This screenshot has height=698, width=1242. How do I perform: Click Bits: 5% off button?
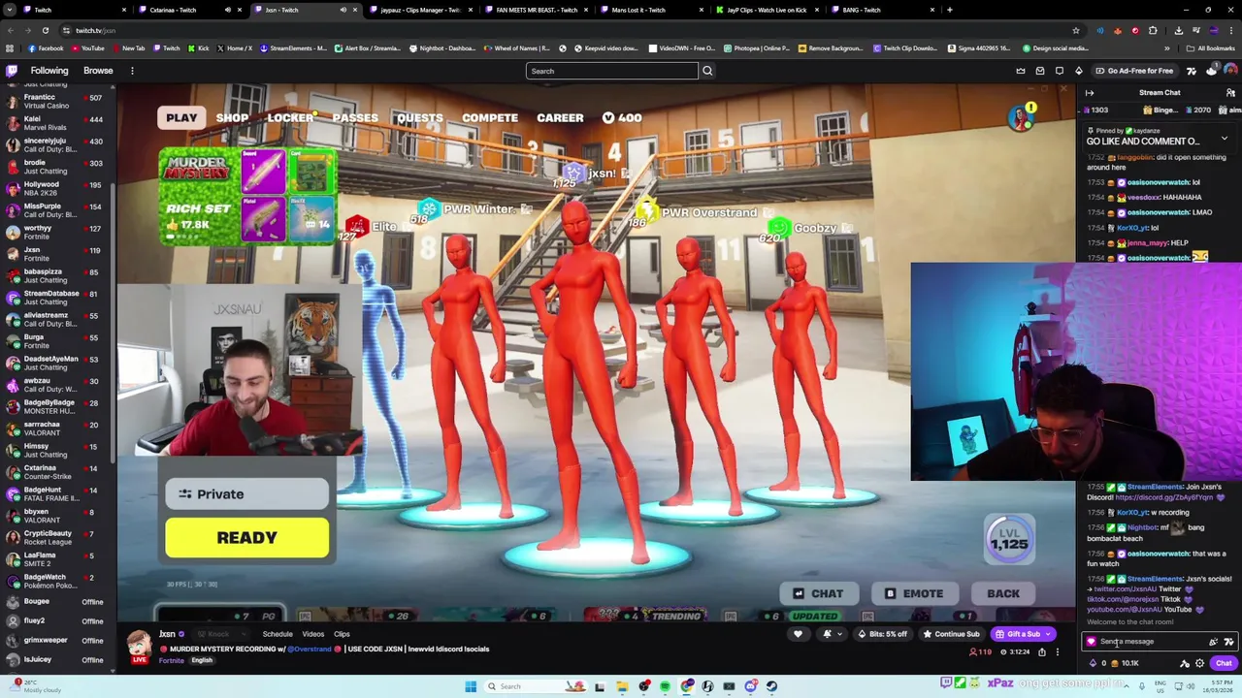[881, 634]
